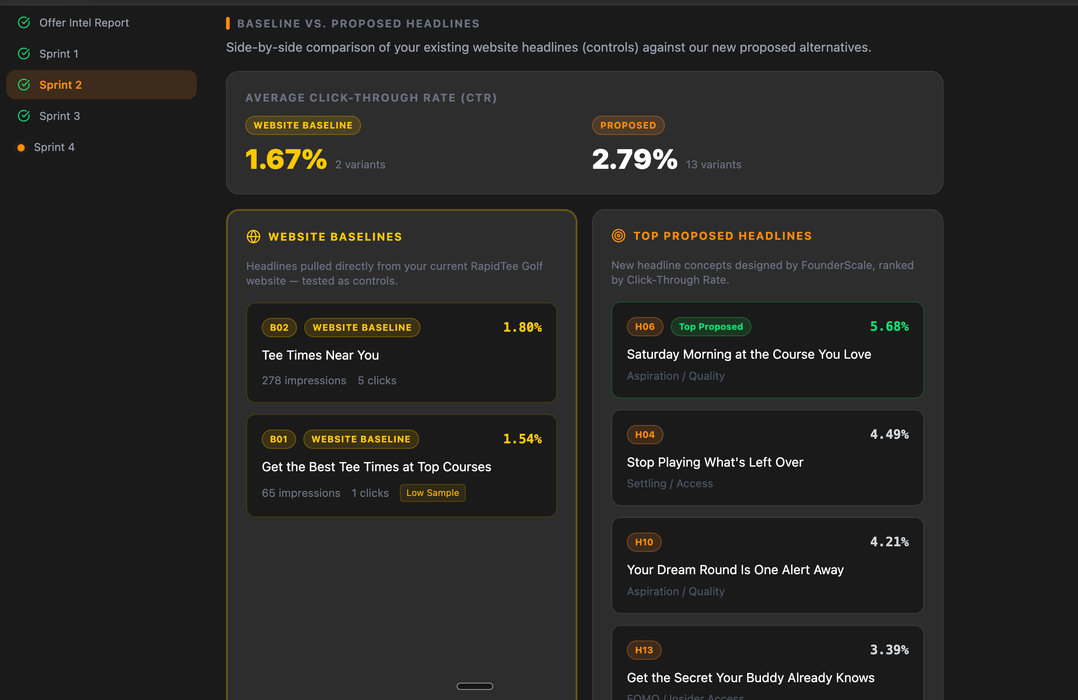Click the Sprint 3 completed checkmark icon

24,116
